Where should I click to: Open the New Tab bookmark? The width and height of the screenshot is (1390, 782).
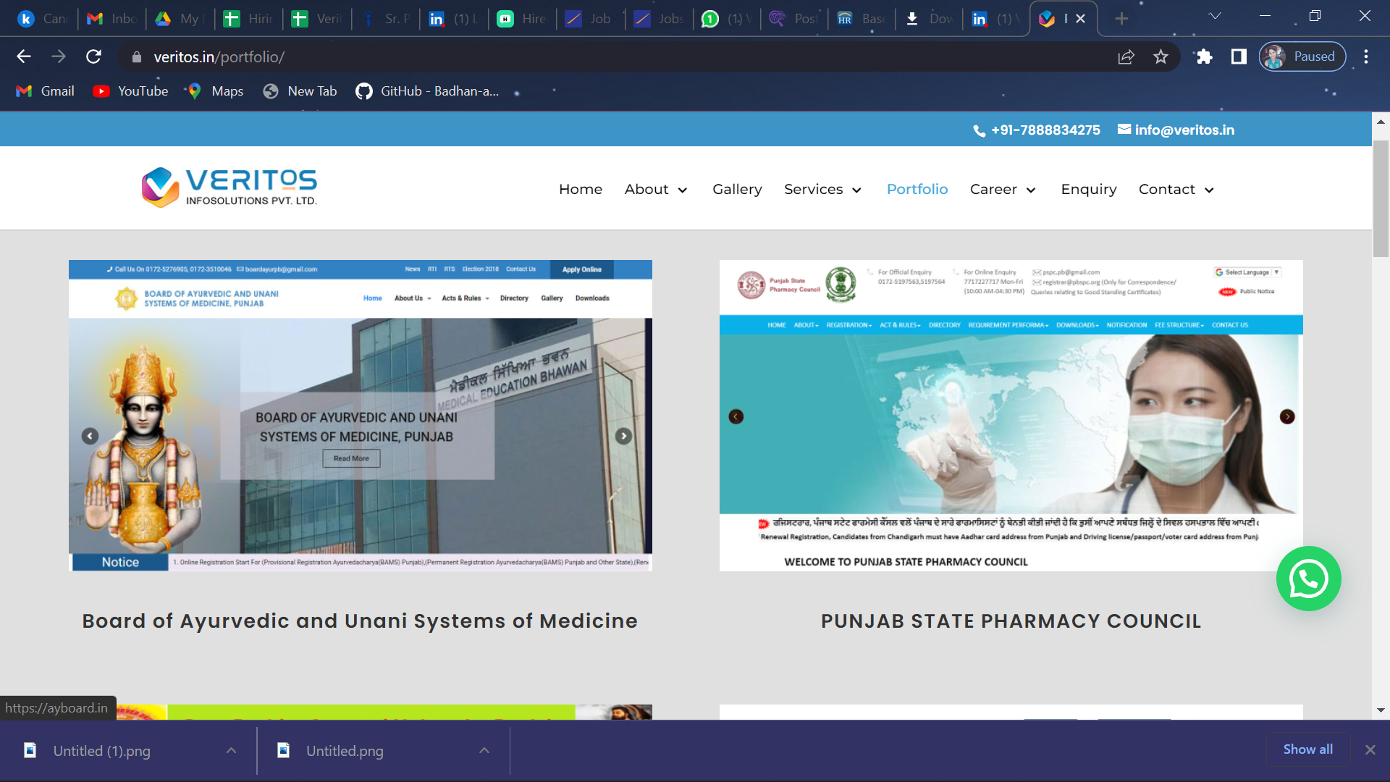click(x=300, y=91)
